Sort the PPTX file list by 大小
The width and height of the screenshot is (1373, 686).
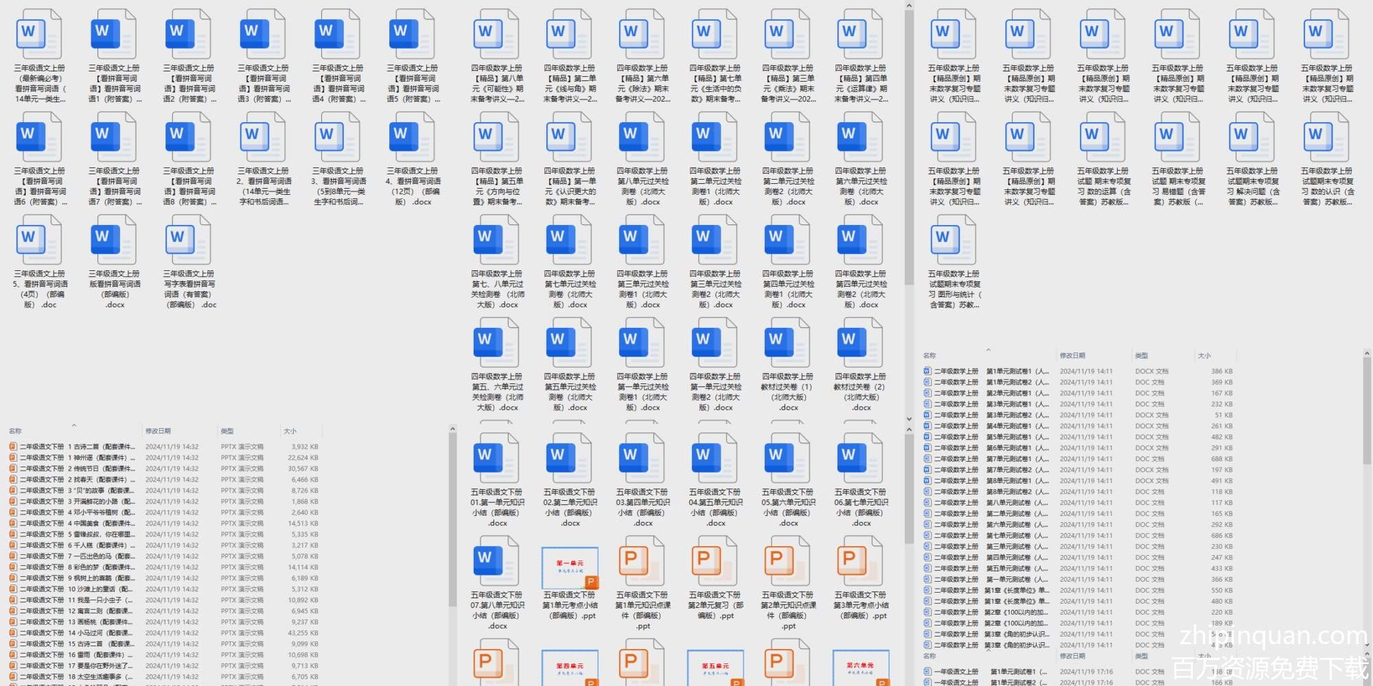pos(290,431)
